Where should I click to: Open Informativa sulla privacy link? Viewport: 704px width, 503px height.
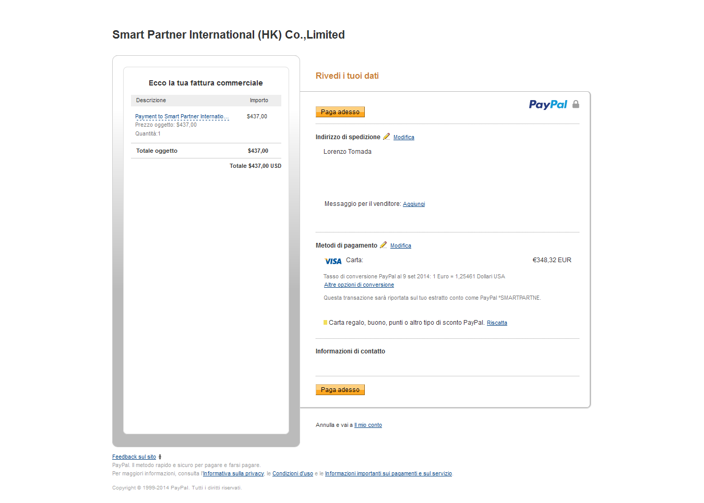pyautogui.click(x=233, y=474)
